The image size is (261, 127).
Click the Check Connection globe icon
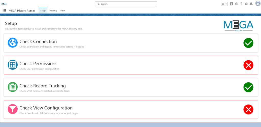[13, 43]
